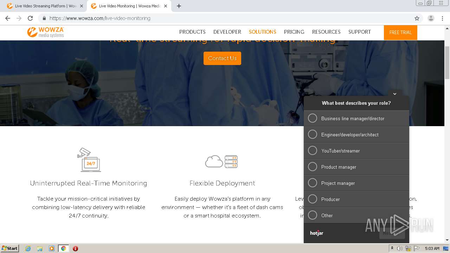This screenshot has width=450, height=253.
Task: Bookmark this page with the star icon
Action: (x=417, y=18)
